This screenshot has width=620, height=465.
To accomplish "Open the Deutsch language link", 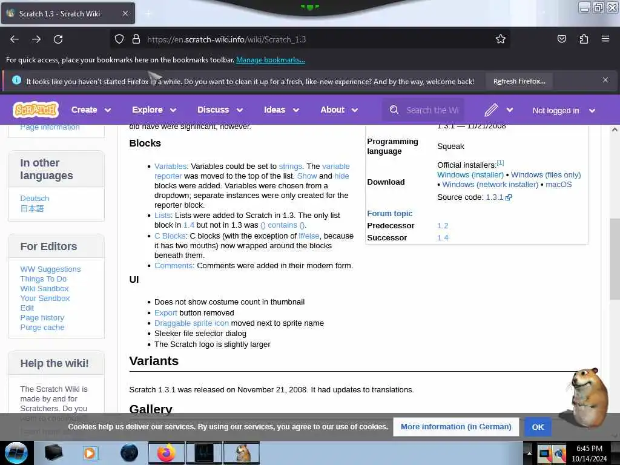I will tap(35, 198).
